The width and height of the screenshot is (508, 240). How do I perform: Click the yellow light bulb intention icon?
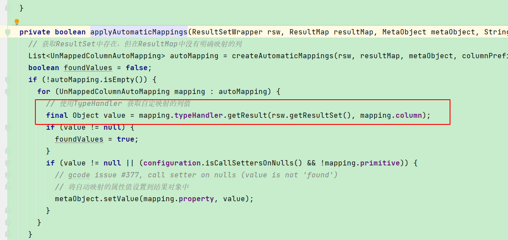[17, 22]
